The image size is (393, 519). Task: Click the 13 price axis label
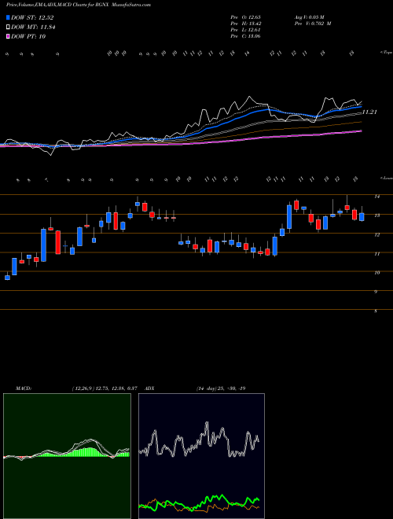(376, 215)
